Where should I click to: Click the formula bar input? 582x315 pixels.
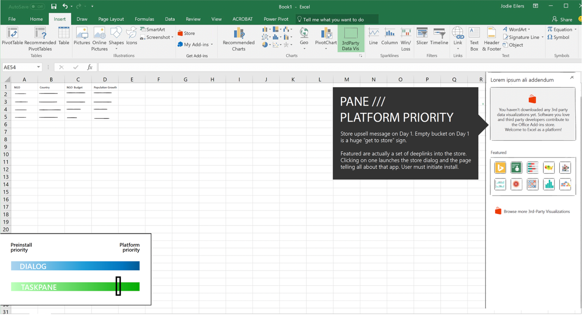340,67
